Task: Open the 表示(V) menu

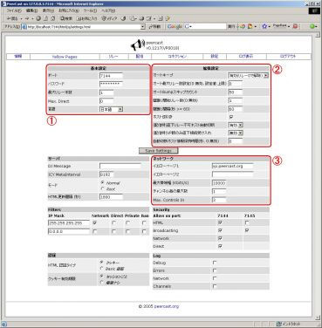Action: (x=48, y=10)
